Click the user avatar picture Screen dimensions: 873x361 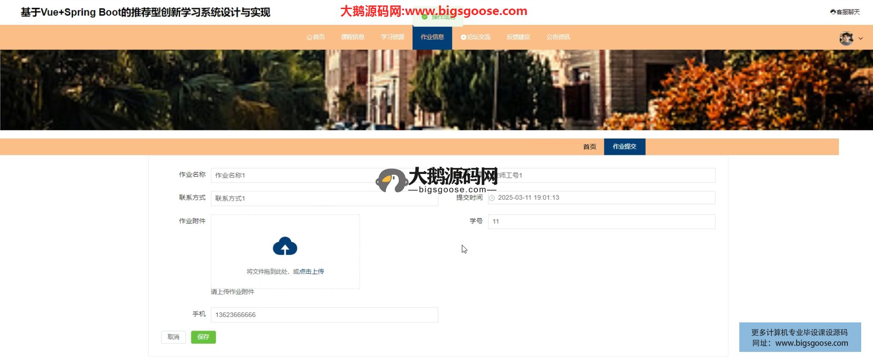(846, 38)
